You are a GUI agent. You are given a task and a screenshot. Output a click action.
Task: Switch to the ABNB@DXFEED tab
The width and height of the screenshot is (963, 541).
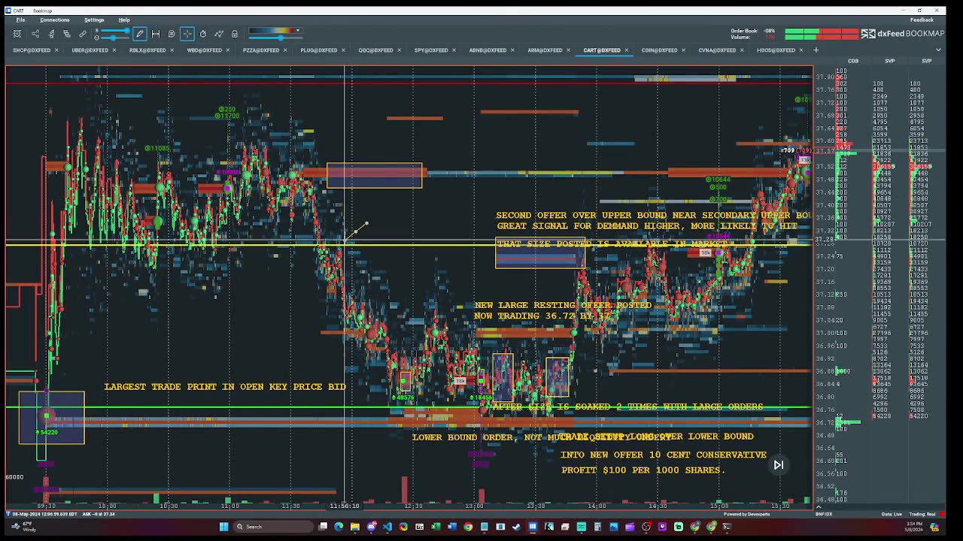pos(488,50)
